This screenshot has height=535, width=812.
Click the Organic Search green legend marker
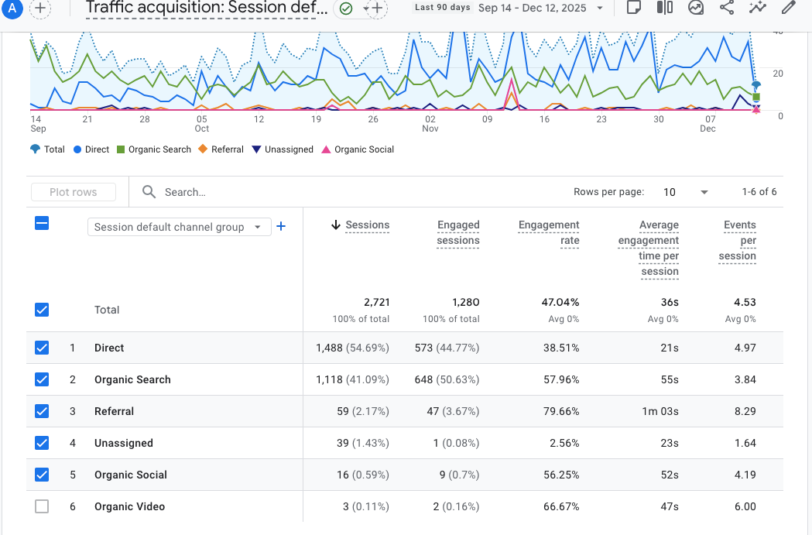point(121,149)
